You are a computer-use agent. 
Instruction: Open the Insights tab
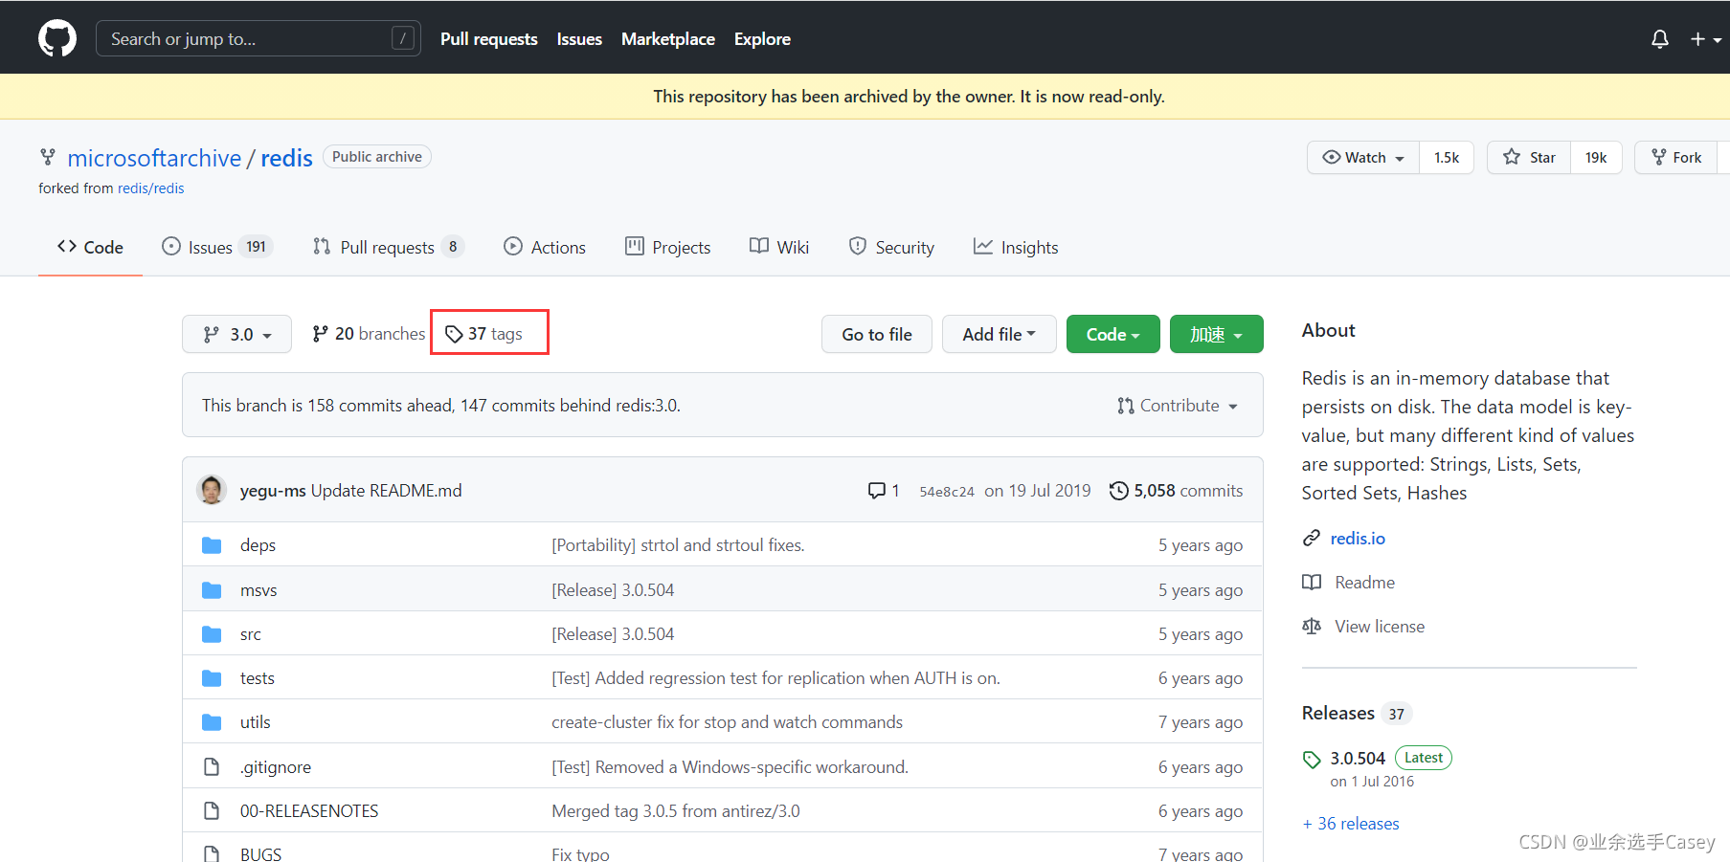1016,247
